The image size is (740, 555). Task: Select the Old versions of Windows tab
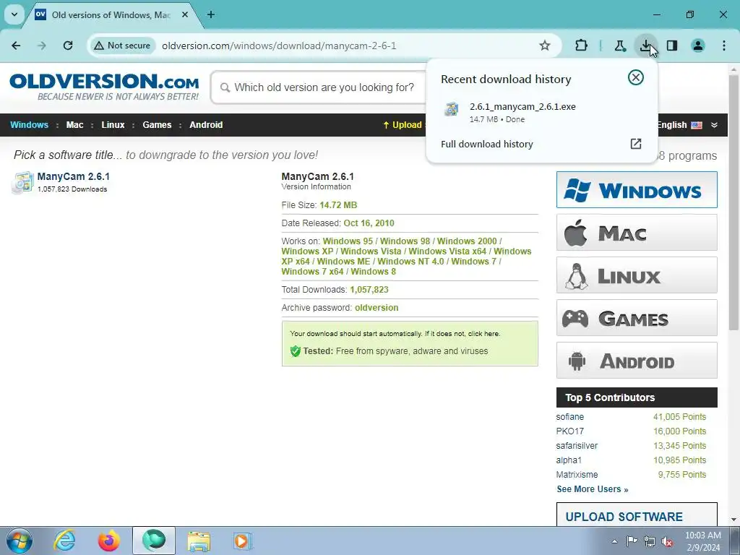(x=111, y=14)
